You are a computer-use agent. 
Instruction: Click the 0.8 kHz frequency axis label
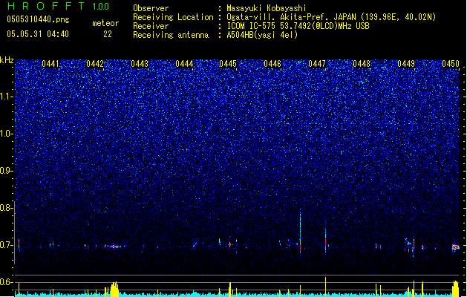[7, 208]
